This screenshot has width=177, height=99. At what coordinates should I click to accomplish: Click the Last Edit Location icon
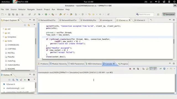[90, 14]
